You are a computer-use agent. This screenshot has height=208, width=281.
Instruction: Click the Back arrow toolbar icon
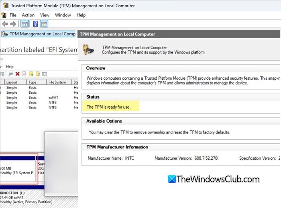coord(5,24)
